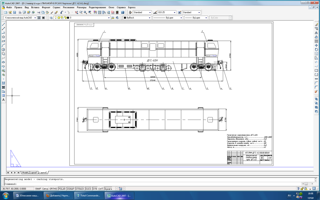Open the Layer Properties Manager icon
The width and height of the screenshot is (320, 200).
coord(51,18)
